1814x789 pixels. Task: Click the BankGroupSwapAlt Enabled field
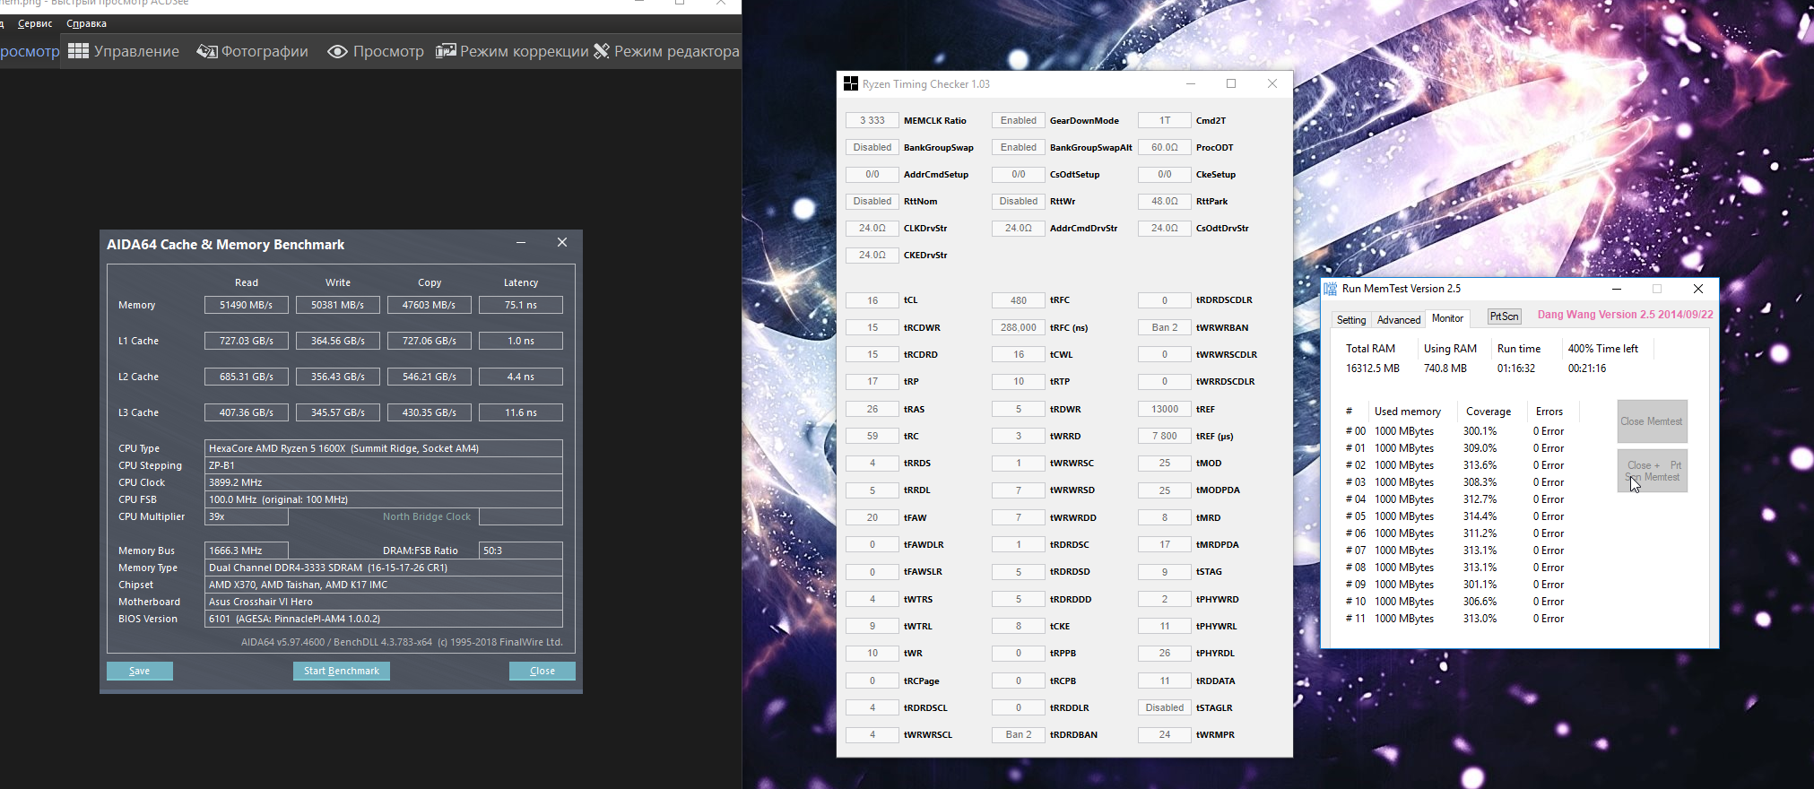coord(1018,147)
